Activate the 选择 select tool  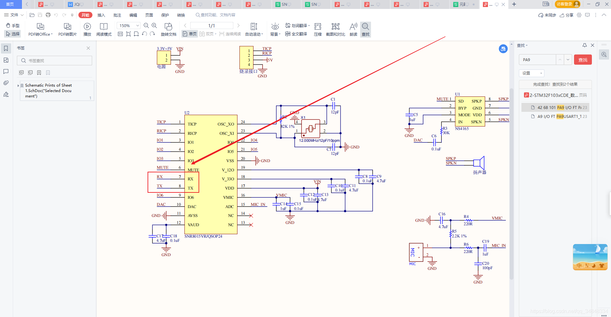pos(13,34)
